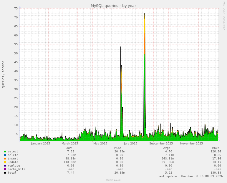The image size is (227, 183).
Task: Click the 'insert' legend label
Action: pyautogui.click(x=13, y=159)
